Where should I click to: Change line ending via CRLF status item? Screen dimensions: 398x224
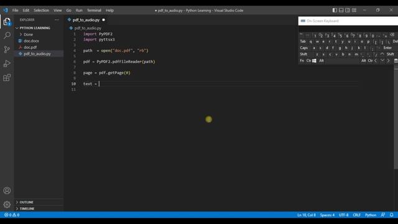click(x=356, y=215)
